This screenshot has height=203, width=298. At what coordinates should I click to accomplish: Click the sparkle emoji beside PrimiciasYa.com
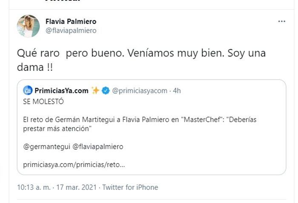(x=95, y=90)
